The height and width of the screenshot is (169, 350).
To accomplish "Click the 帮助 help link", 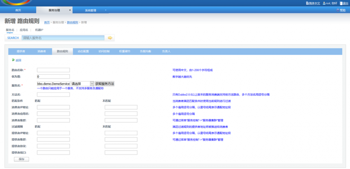I will point(343,10).
